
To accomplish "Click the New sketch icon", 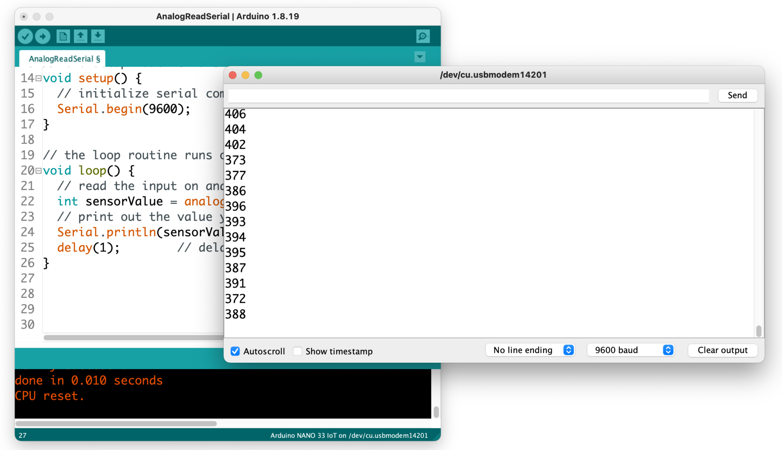I will (x=63, y=37).
